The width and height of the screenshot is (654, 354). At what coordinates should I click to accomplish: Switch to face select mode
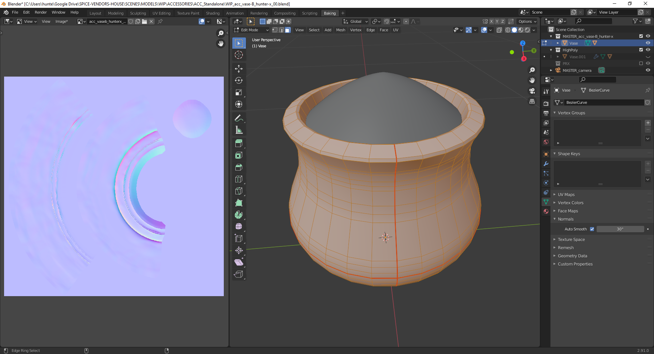[x=288, y=30]
